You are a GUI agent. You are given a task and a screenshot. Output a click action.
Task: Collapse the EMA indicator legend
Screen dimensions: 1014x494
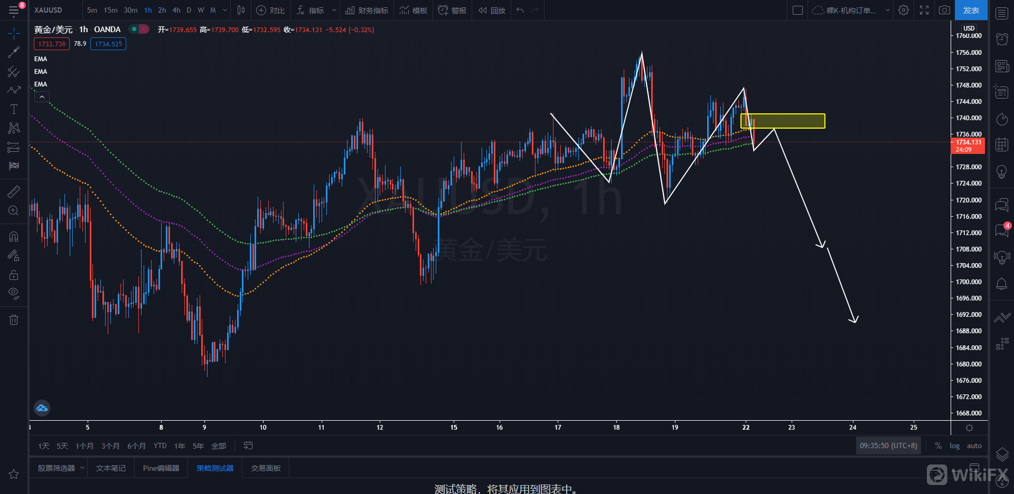(x=42, y=97)
